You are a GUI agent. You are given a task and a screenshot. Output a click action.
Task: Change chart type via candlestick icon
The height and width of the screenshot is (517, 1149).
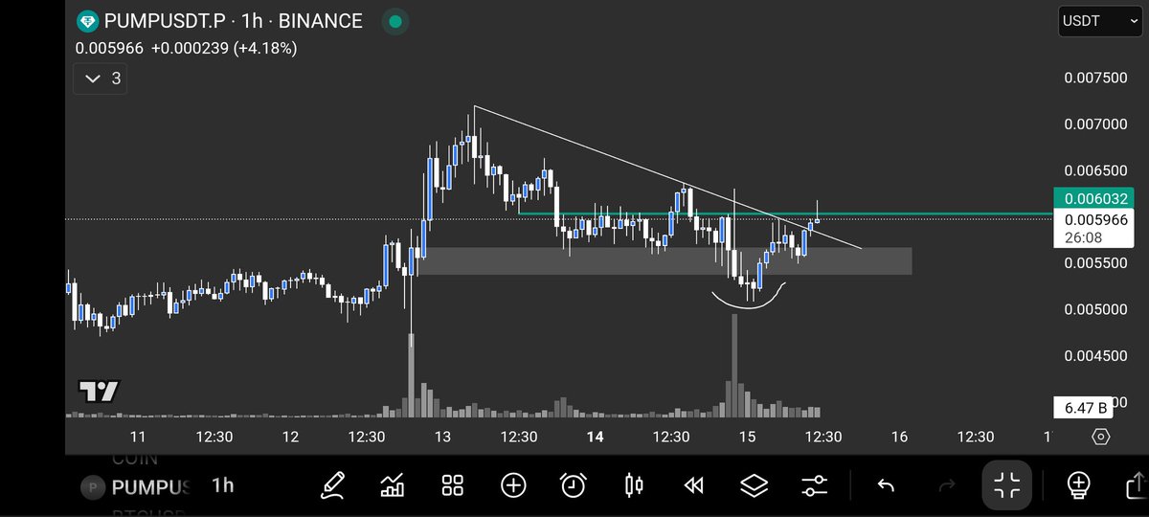(x=634, y=485)
